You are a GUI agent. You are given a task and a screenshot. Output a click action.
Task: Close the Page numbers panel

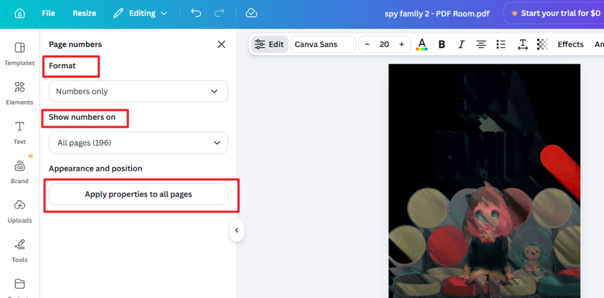[x=221, y=45]
